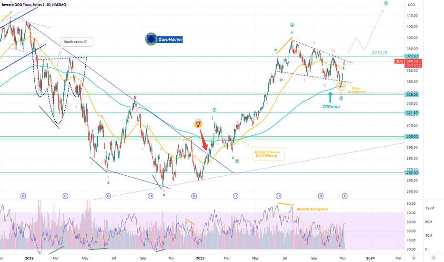Open dividend marker nearest September 2022
This screenshot has width=444, height=262.
151,196
